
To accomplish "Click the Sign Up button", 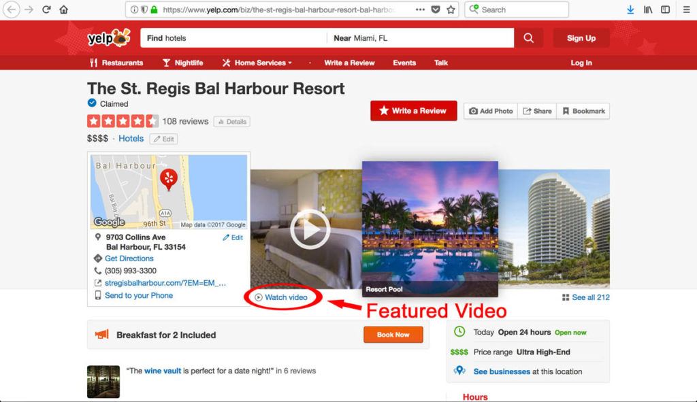I will (581, 38).
